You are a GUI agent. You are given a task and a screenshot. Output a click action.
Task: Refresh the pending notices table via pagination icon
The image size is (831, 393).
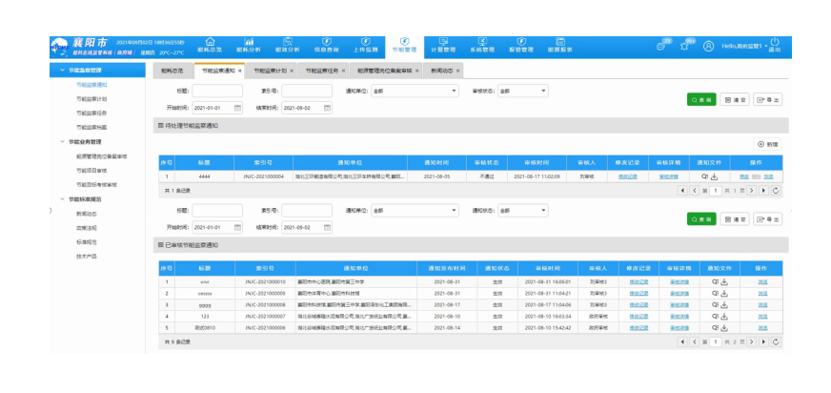pos(777,191)
